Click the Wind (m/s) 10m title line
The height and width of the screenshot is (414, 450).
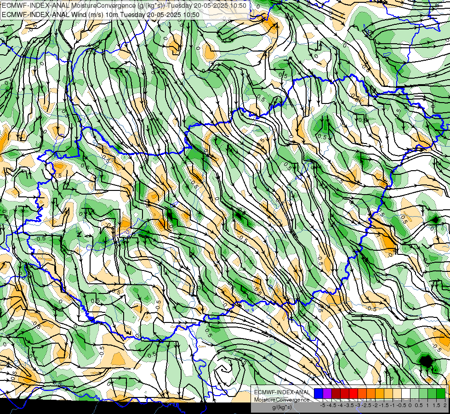101,15
